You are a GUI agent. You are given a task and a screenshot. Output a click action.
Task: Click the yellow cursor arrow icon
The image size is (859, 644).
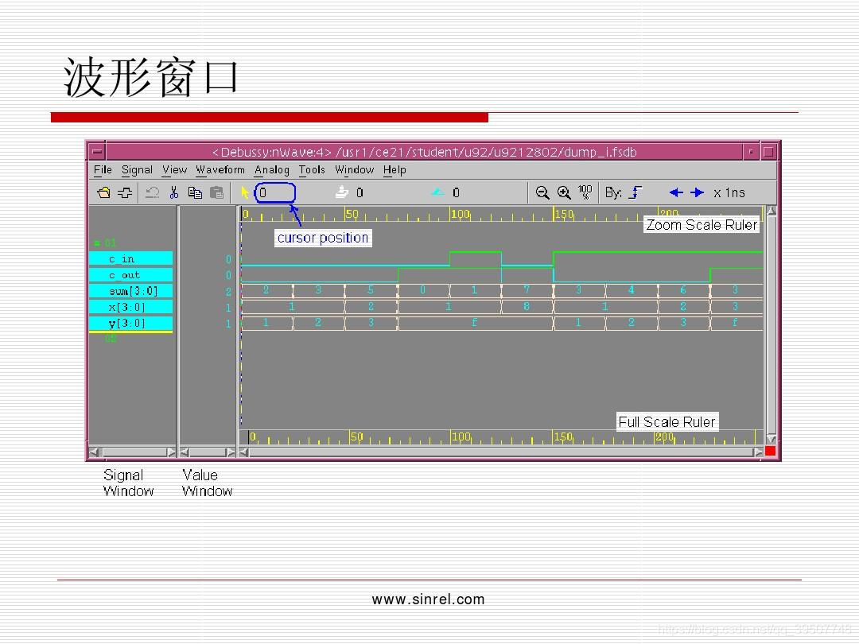coord(245,192)
